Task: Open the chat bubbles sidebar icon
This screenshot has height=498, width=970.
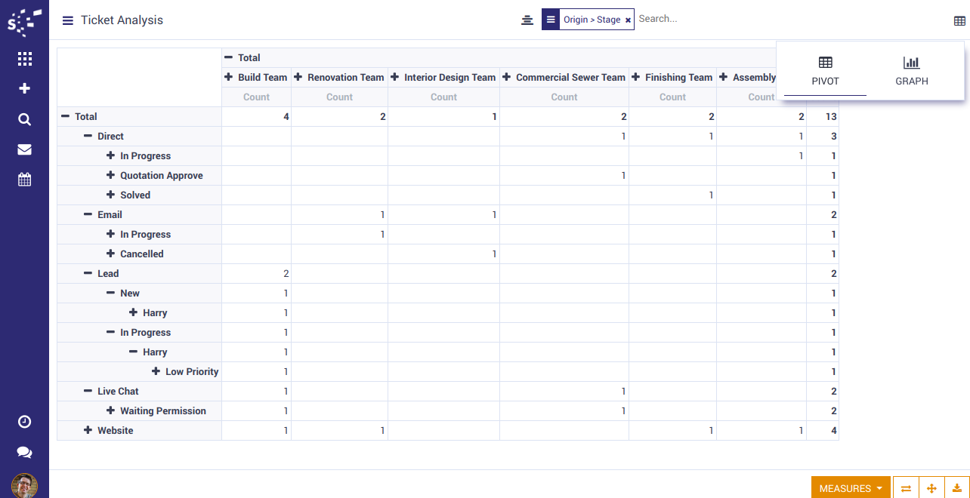Action: [x=24, y=453]
